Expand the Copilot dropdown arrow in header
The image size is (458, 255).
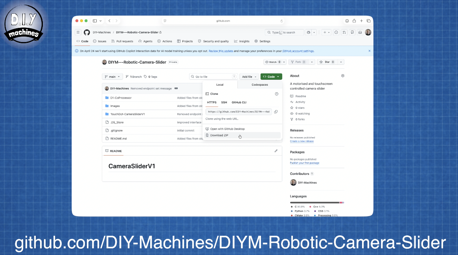pos(314,32)
